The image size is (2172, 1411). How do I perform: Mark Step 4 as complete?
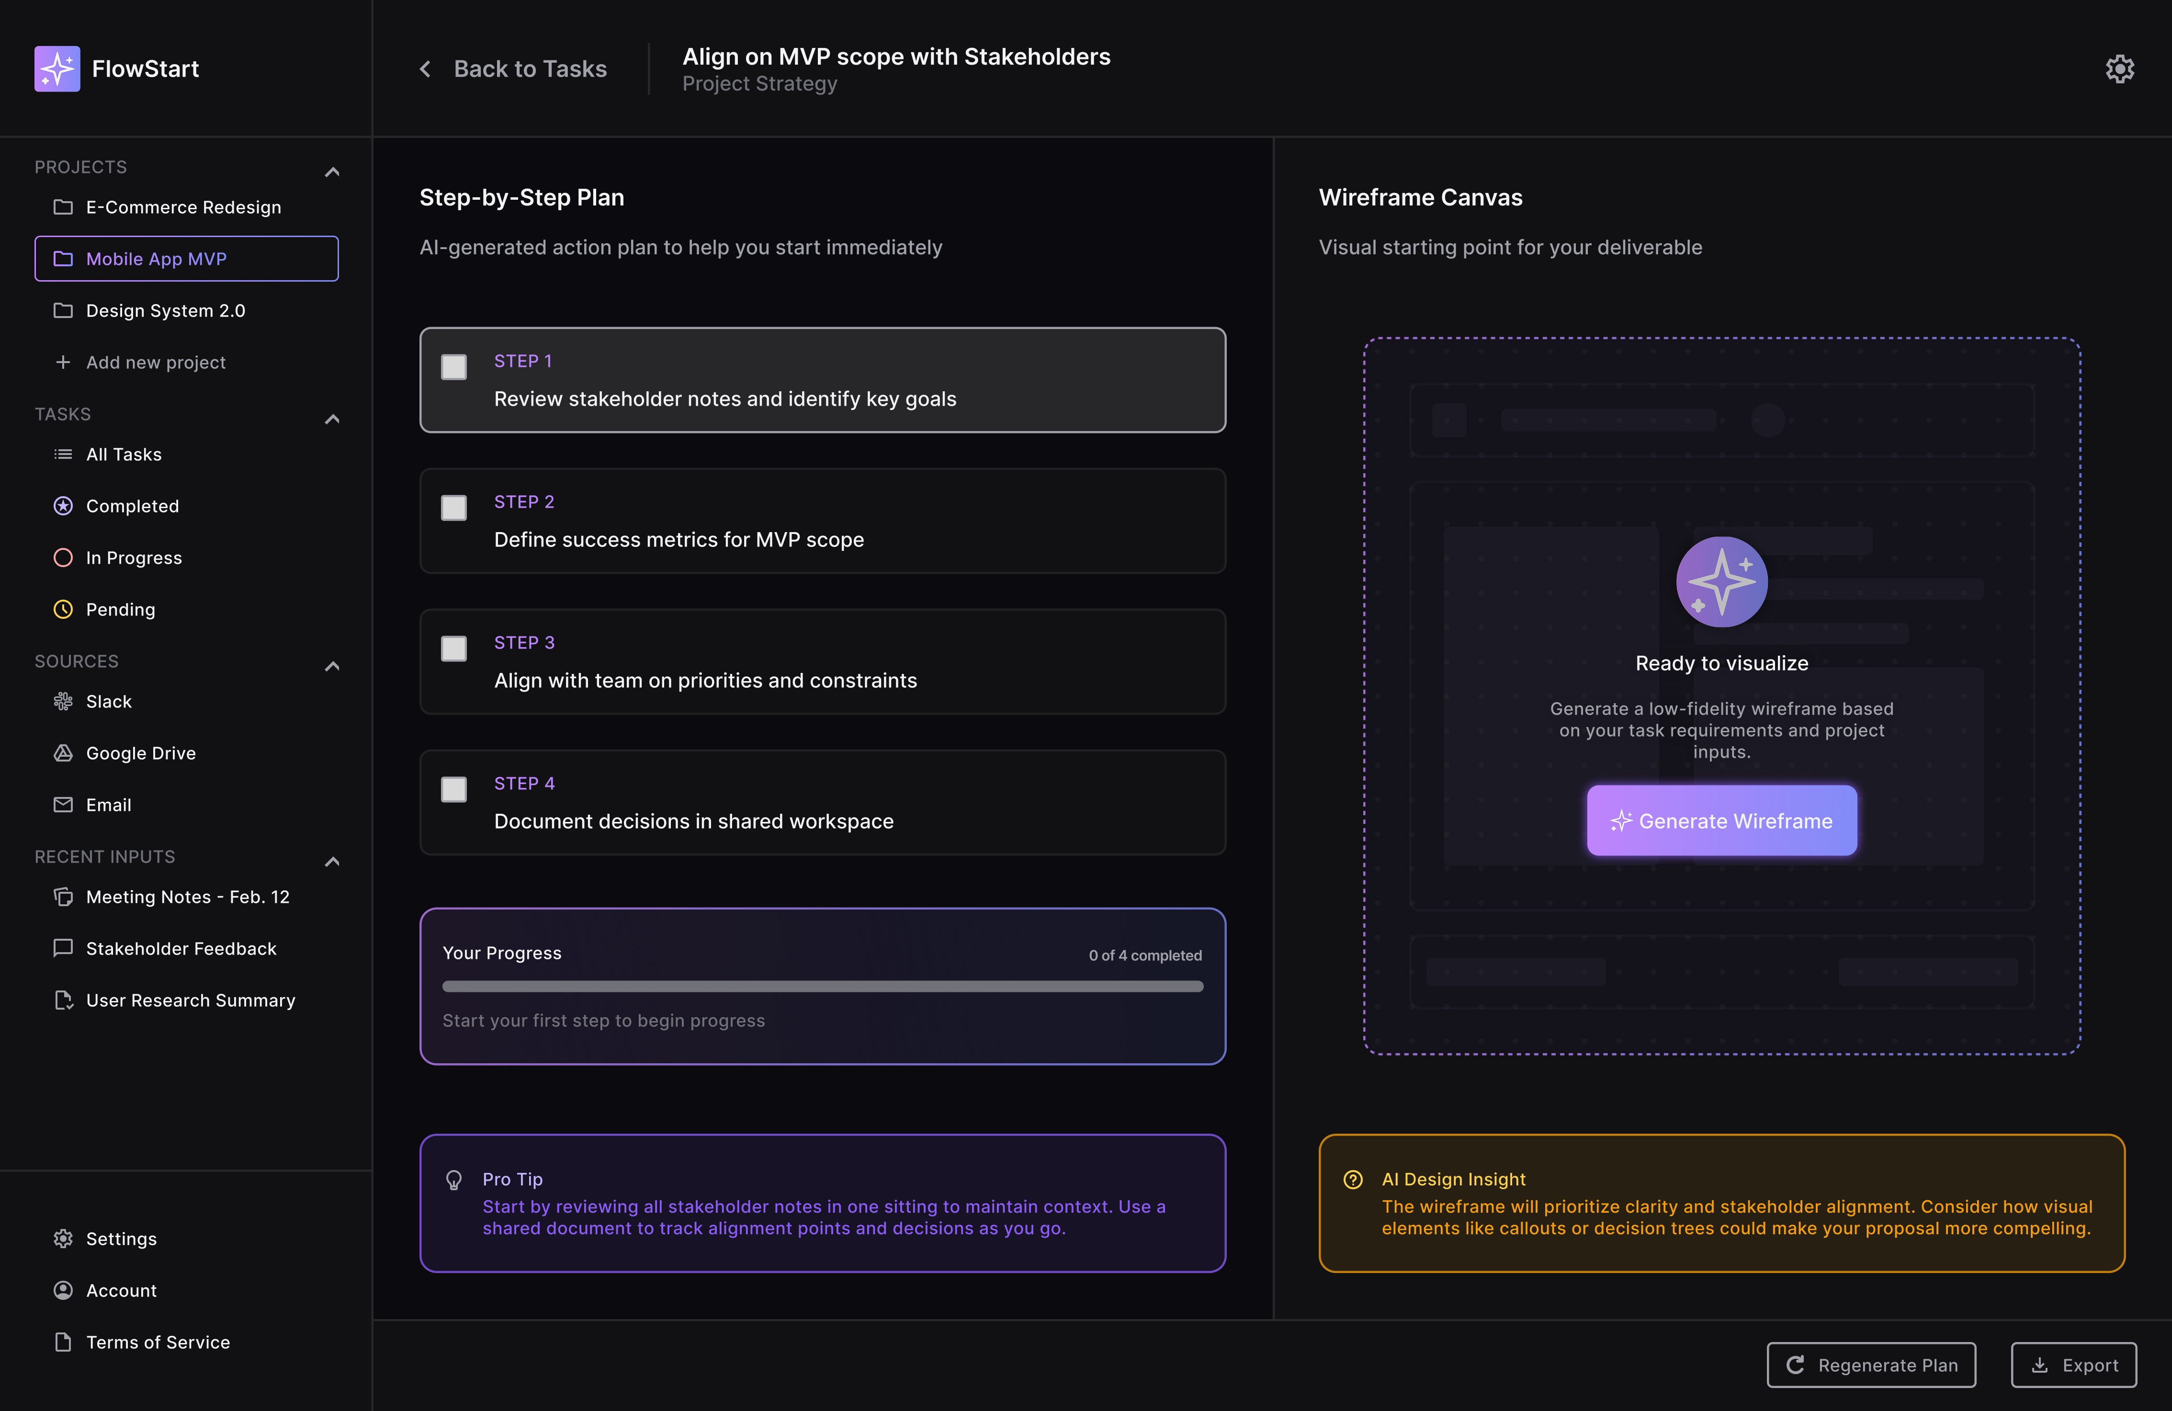(453, 788)
